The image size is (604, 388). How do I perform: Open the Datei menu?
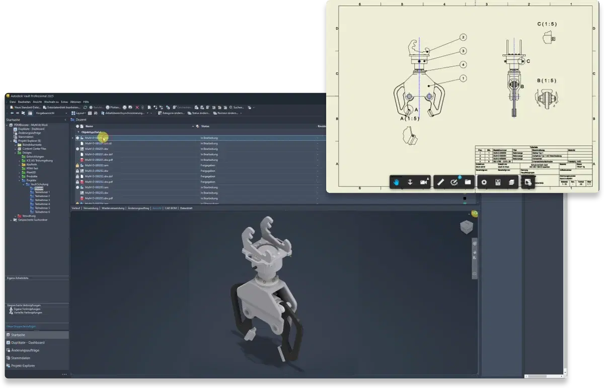(x=13, y=102)
